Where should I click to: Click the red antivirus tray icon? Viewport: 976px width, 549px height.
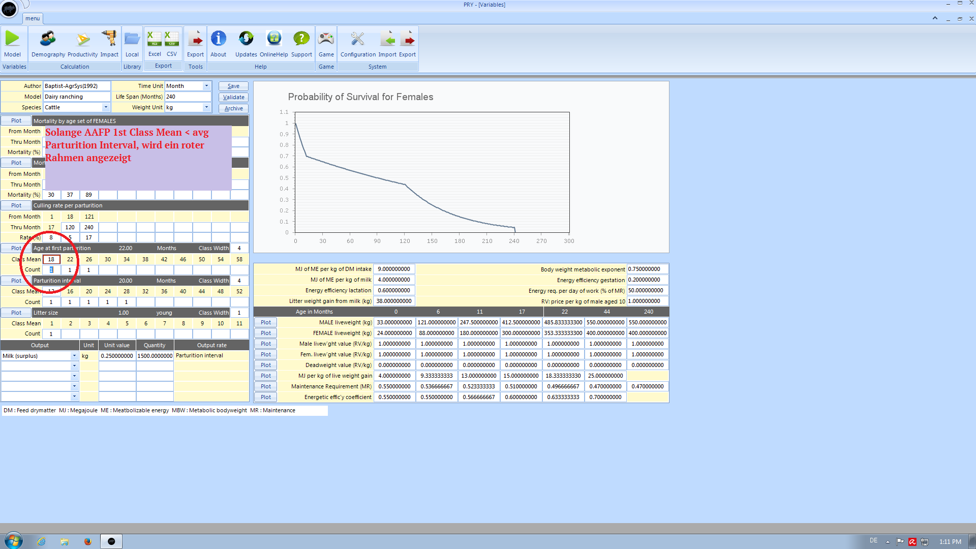912,542
